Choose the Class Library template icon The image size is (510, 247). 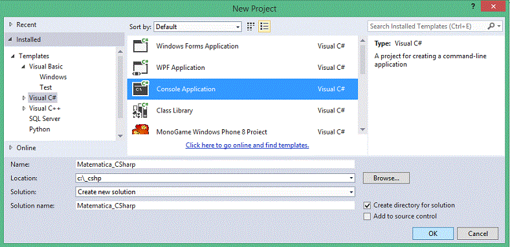140,111
